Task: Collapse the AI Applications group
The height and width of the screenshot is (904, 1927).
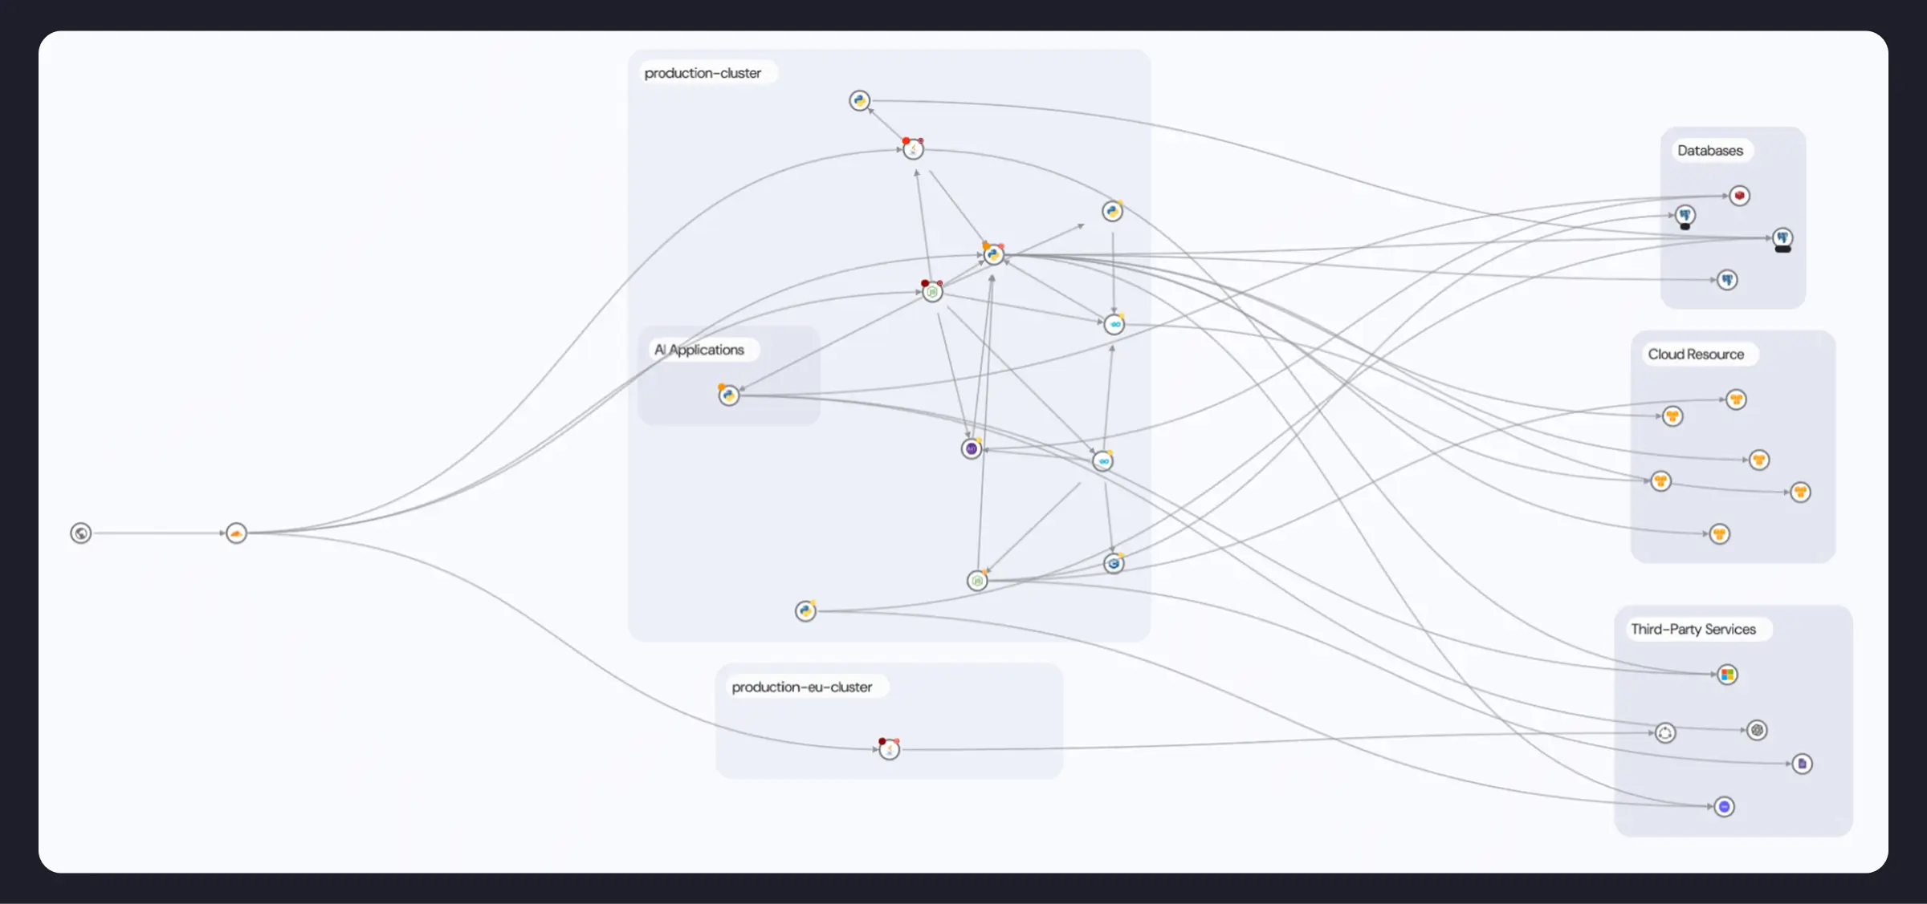Action: point(699,349)
